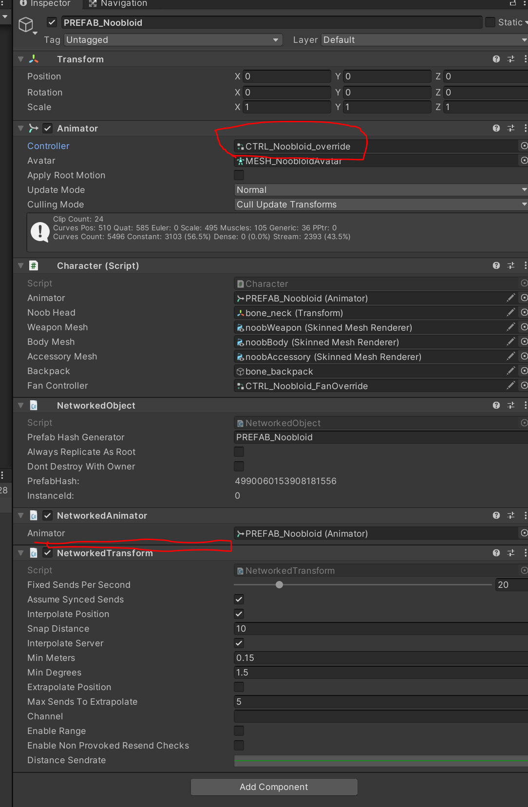Open help for Character (Script)
528x807 pixels.
point(496,265)
